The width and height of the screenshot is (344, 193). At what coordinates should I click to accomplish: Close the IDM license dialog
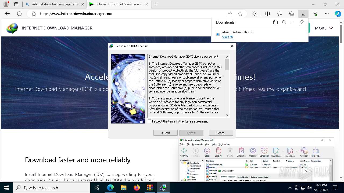[232, 46]
